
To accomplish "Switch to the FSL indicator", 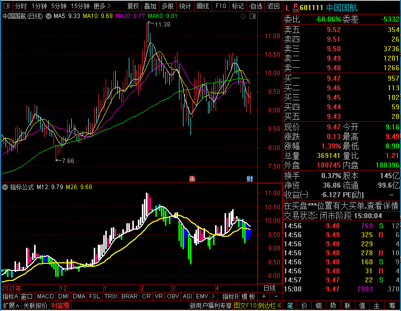I will (x=95, y=296).
